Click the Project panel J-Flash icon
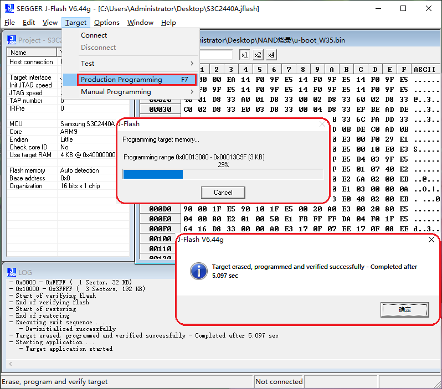This screenshot has height=389, width=442. (x=12, y=40)
